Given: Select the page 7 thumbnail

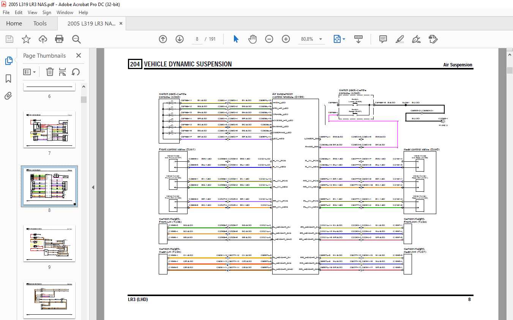Looking at the screenshot, I should click(x=49, y=129).
